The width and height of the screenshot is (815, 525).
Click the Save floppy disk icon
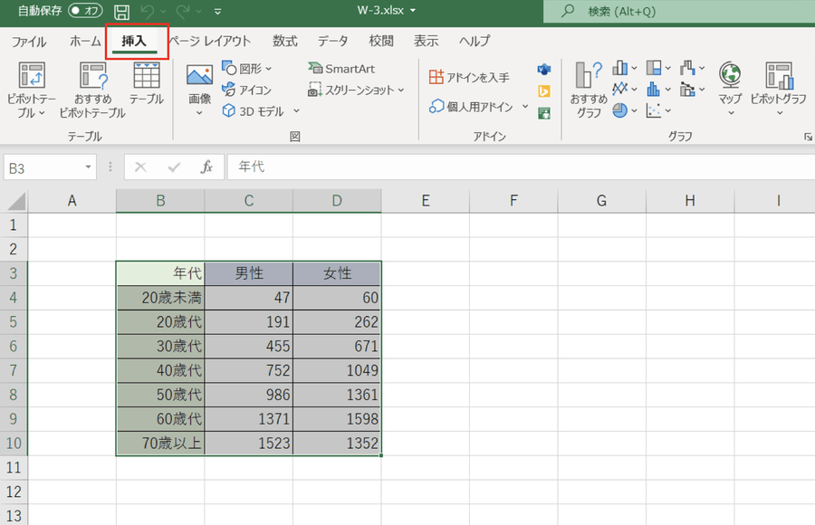click(121, 12)
